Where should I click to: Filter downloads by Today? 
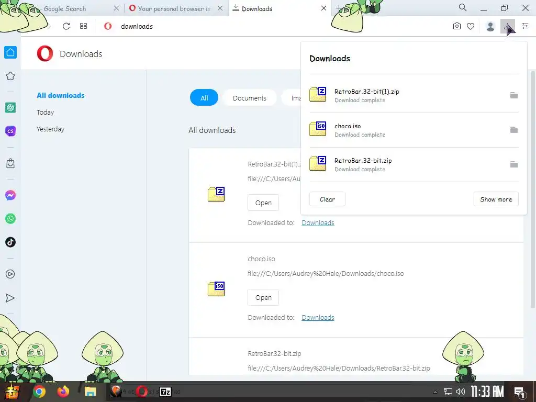[45, 112]
